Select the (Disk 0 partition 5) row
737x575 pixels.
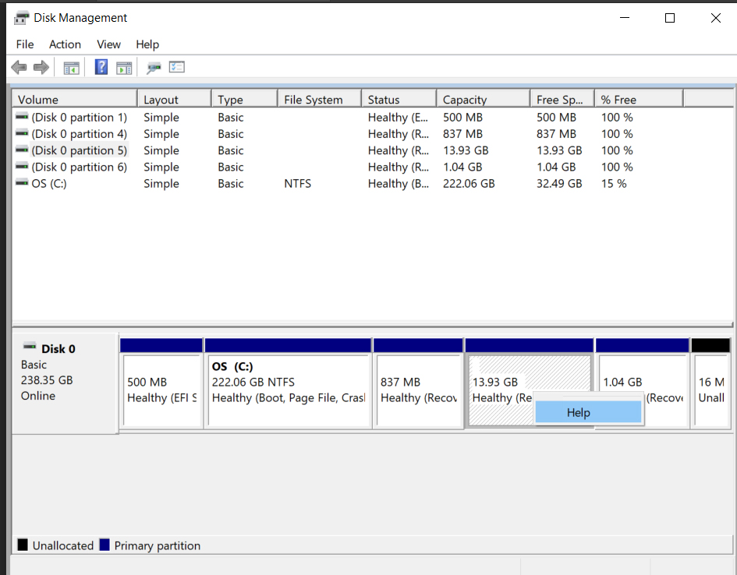point(372,150)
